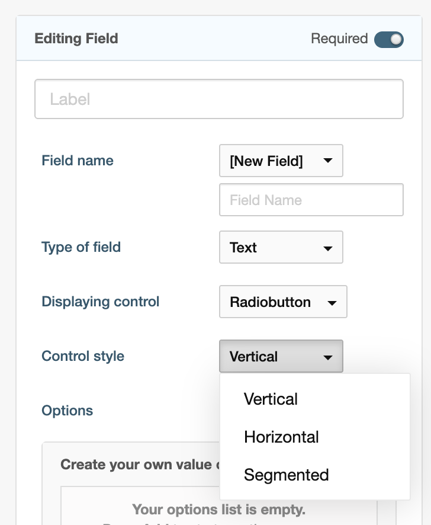Image resolution: width=431 pixels, height=525 pixels.
Task: Click the Field name label
Action: pos(78,161)
